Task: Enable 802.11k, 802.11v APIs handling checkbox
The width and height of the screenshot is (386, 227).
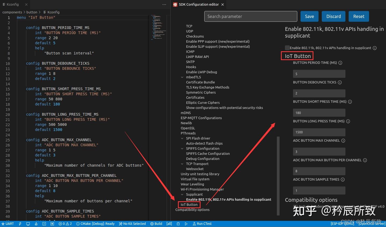Action: (x=287, y=48)
